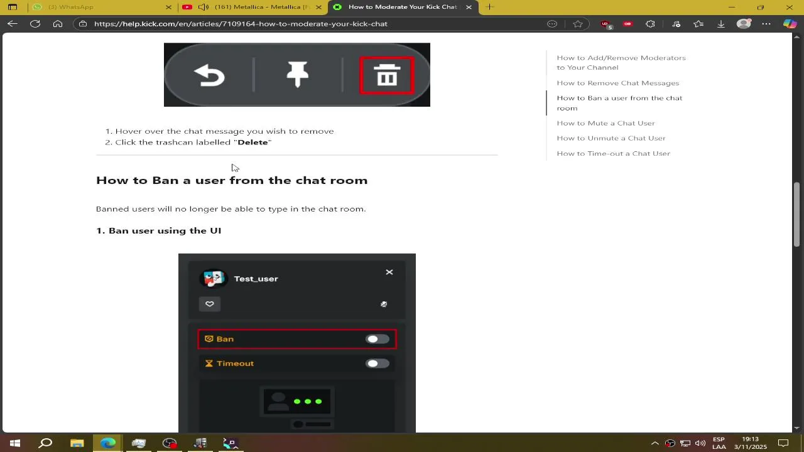The height and width of the screenshot is (452, 804).
Task: Click the reply arrow icon in the image
Action: 209,76
